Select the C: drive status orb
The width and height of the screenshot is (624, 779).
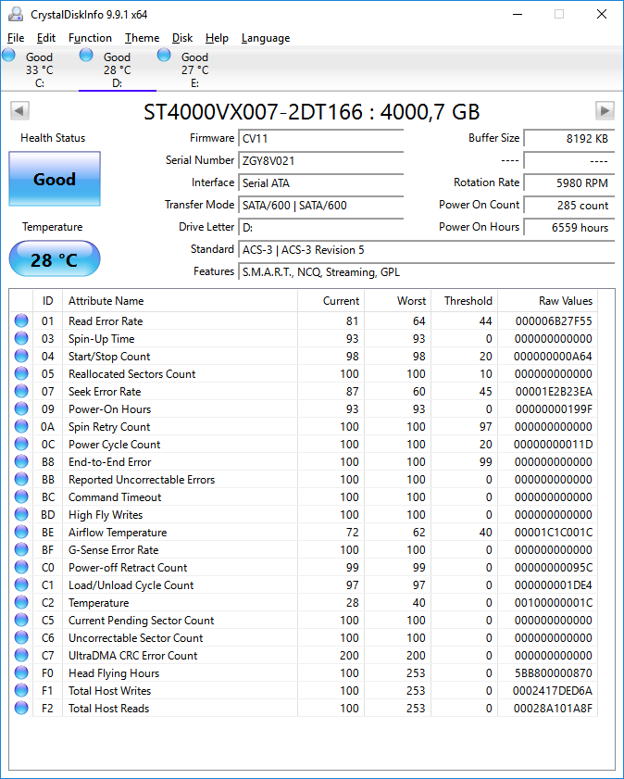tap(8, 55)
